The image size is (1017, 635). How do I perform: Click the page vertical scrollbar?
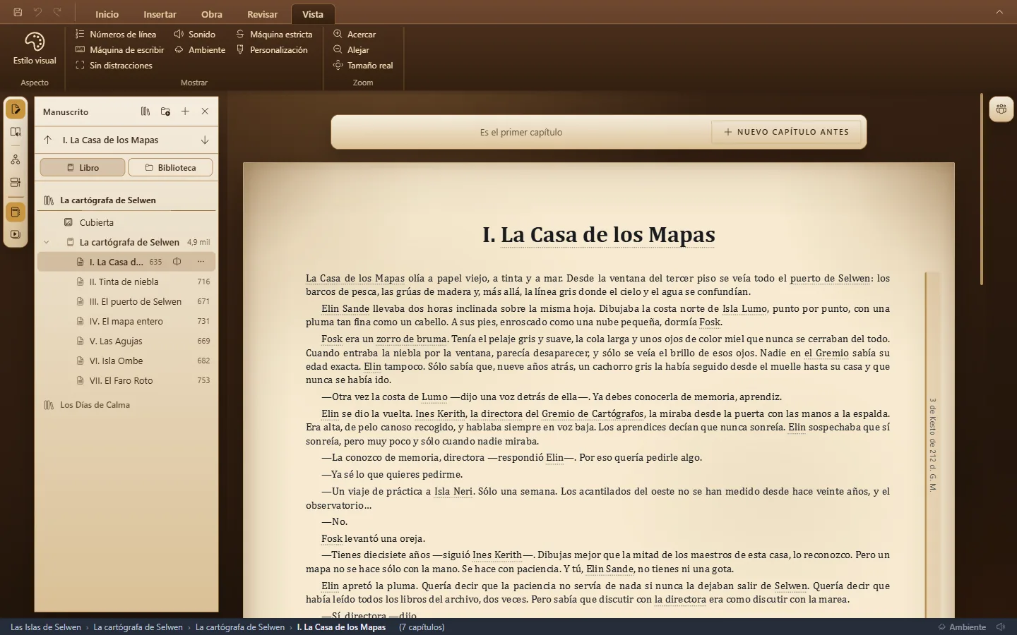point(982,190)
